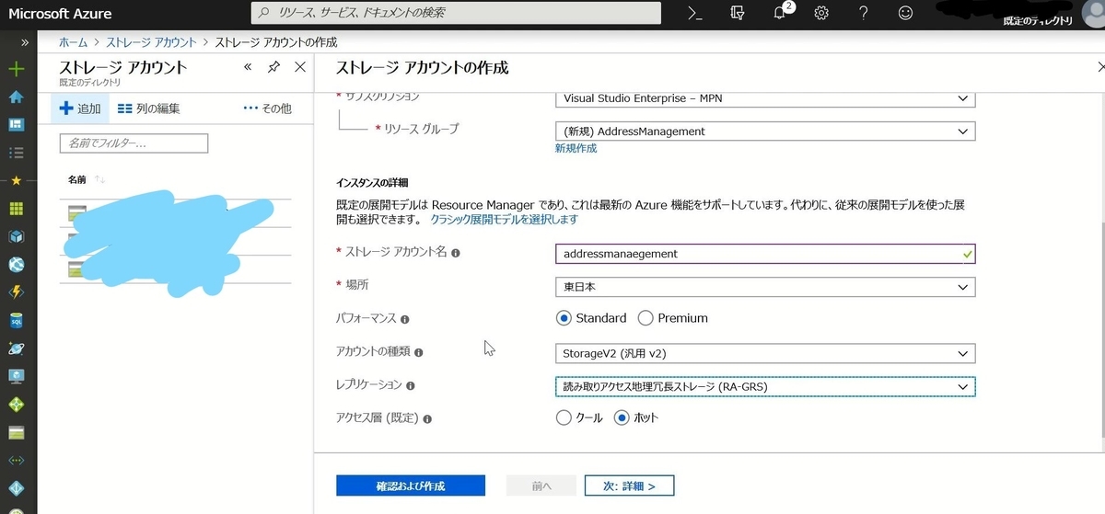1105x514 pixels.
Task: Click the green plus Create resource icon
Action: [16, 69]
